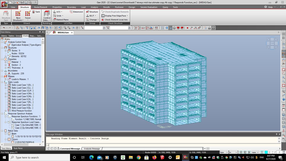286x161 pixels.
Task: Select Loads to Masses : 1 item
Action: pos(20,79)
